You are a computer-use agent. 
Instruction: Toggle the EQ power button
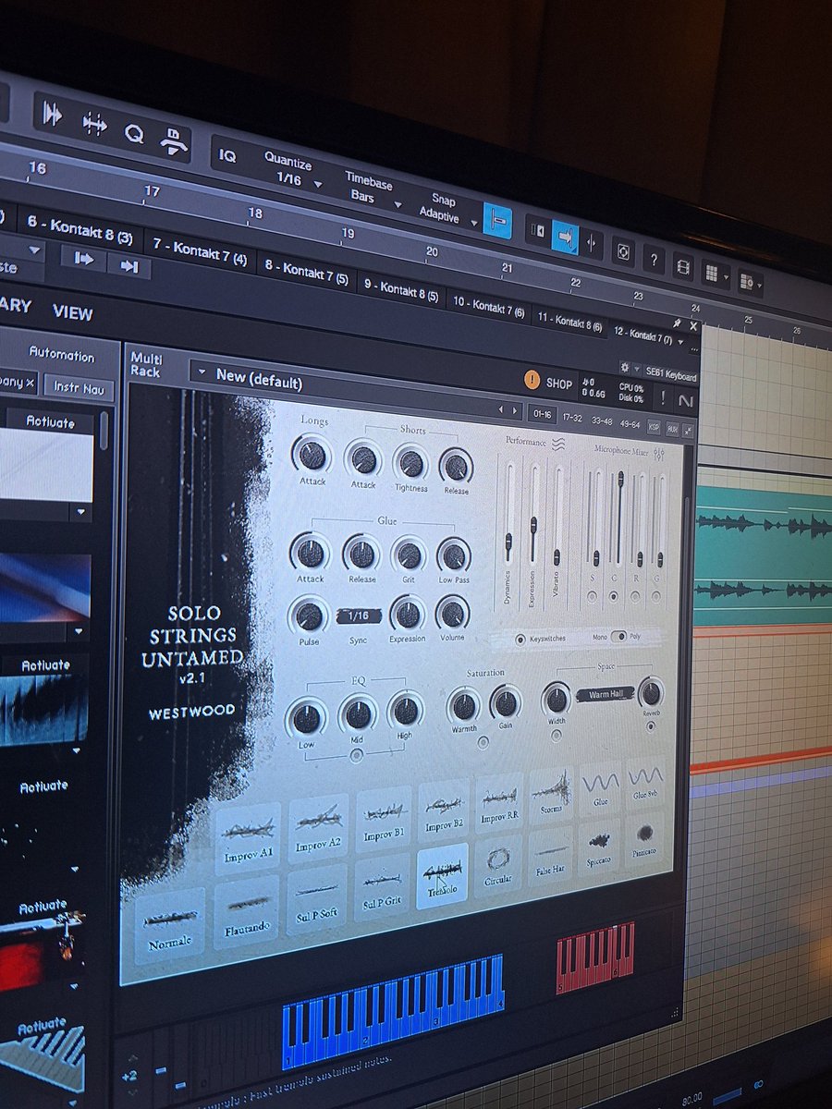click(x=357, y=756)
